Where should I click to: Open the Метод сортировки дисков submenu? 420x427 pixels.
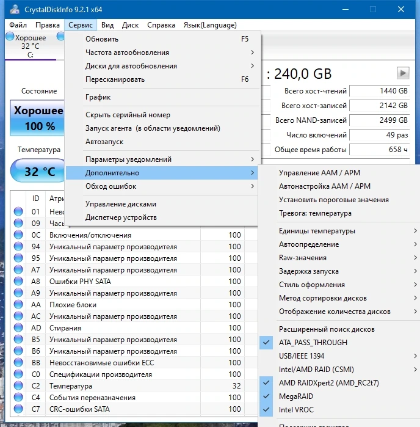click(339, 298)
